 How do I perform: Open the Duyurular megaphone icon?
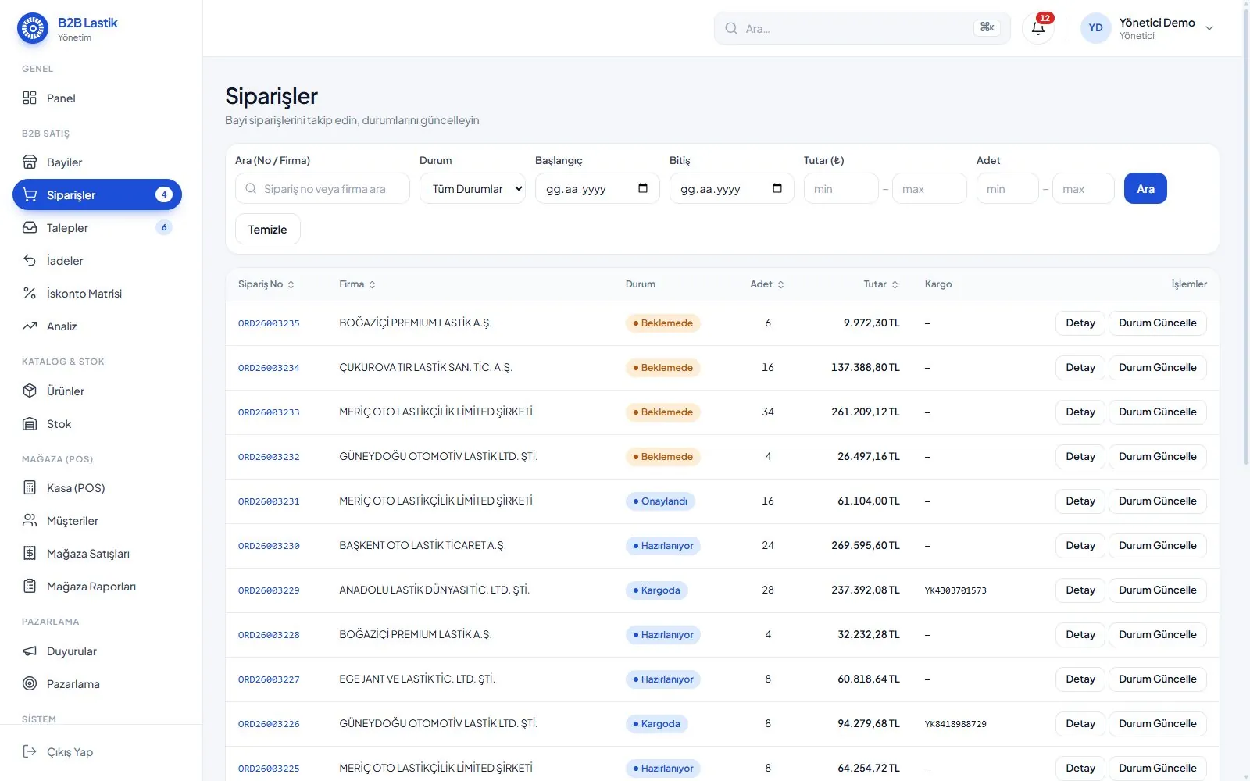click(30, 651)
